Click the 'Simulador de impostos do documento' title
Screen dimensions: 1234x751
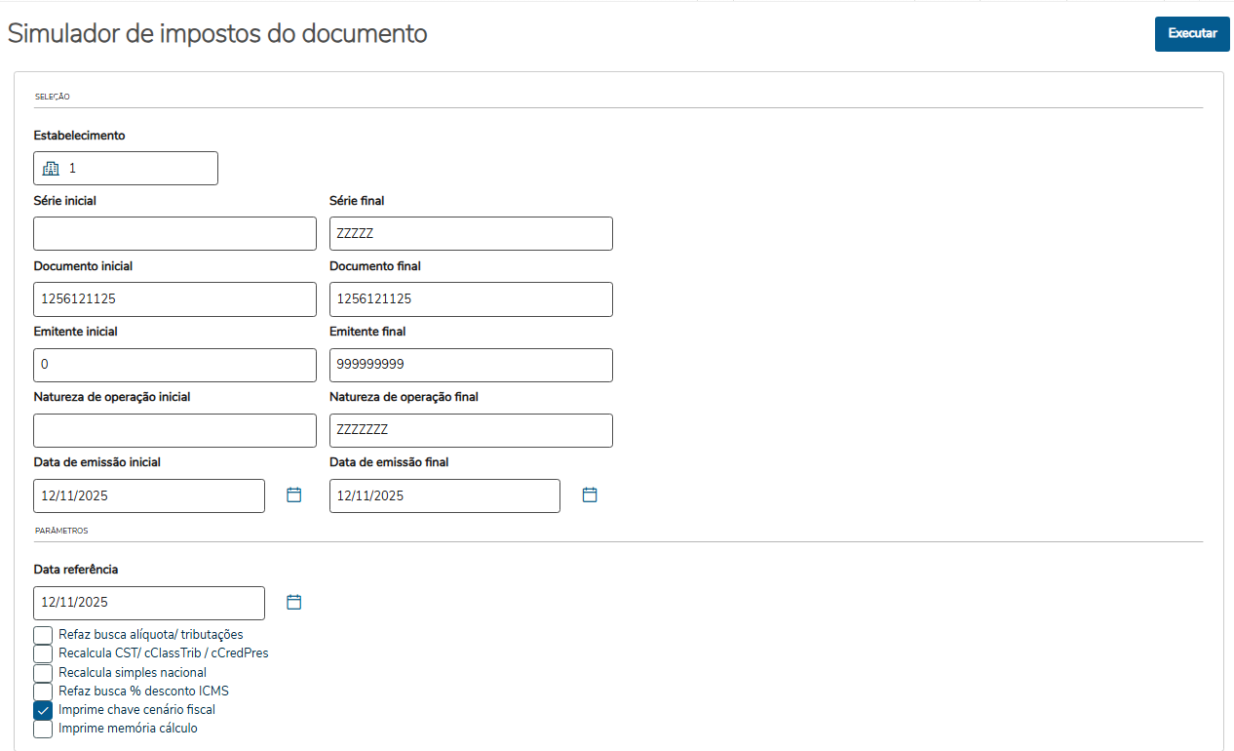[x=217, y=33]
